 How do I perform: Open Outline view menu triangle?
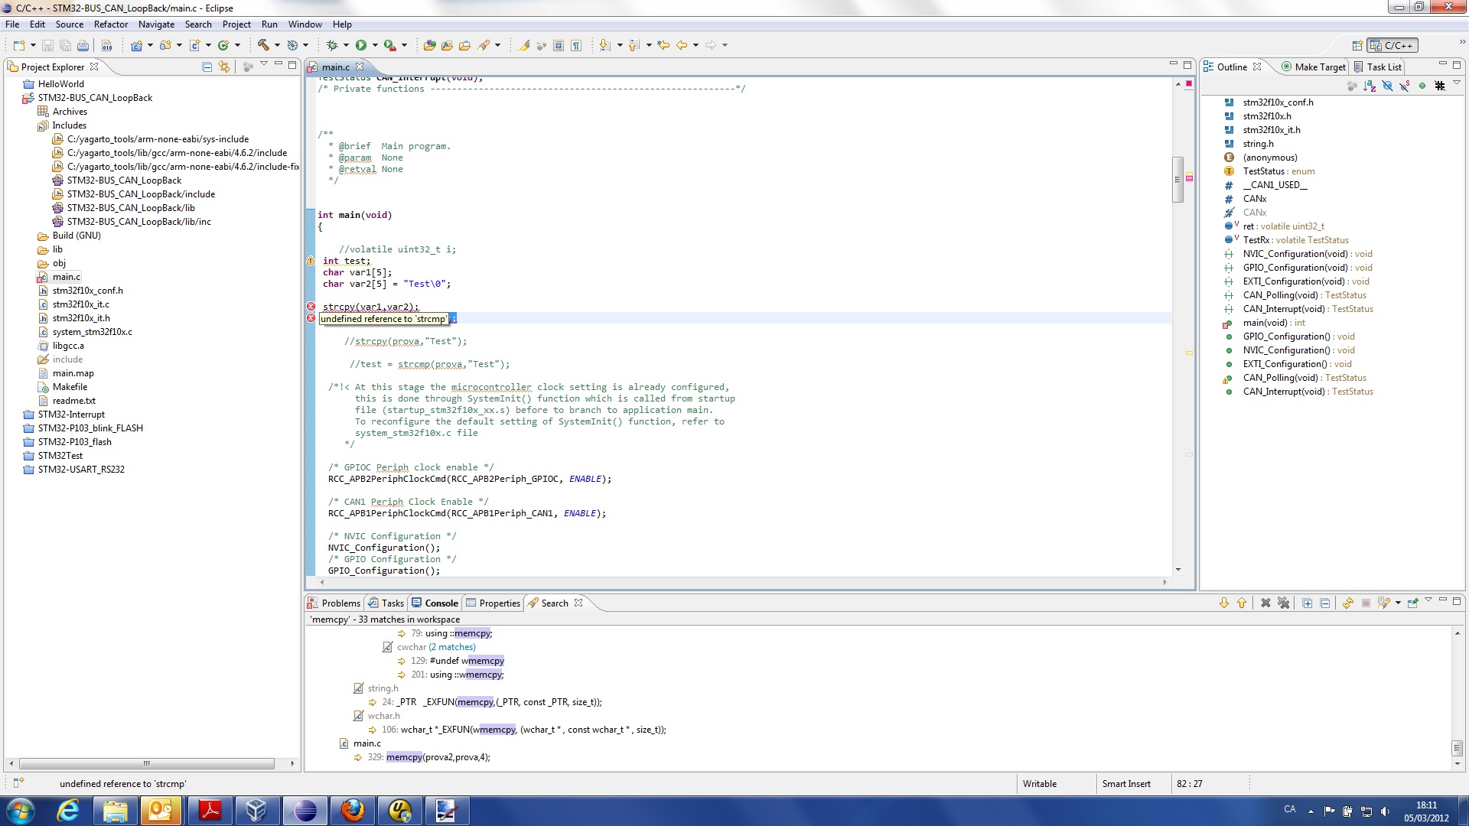[1457, 82]
